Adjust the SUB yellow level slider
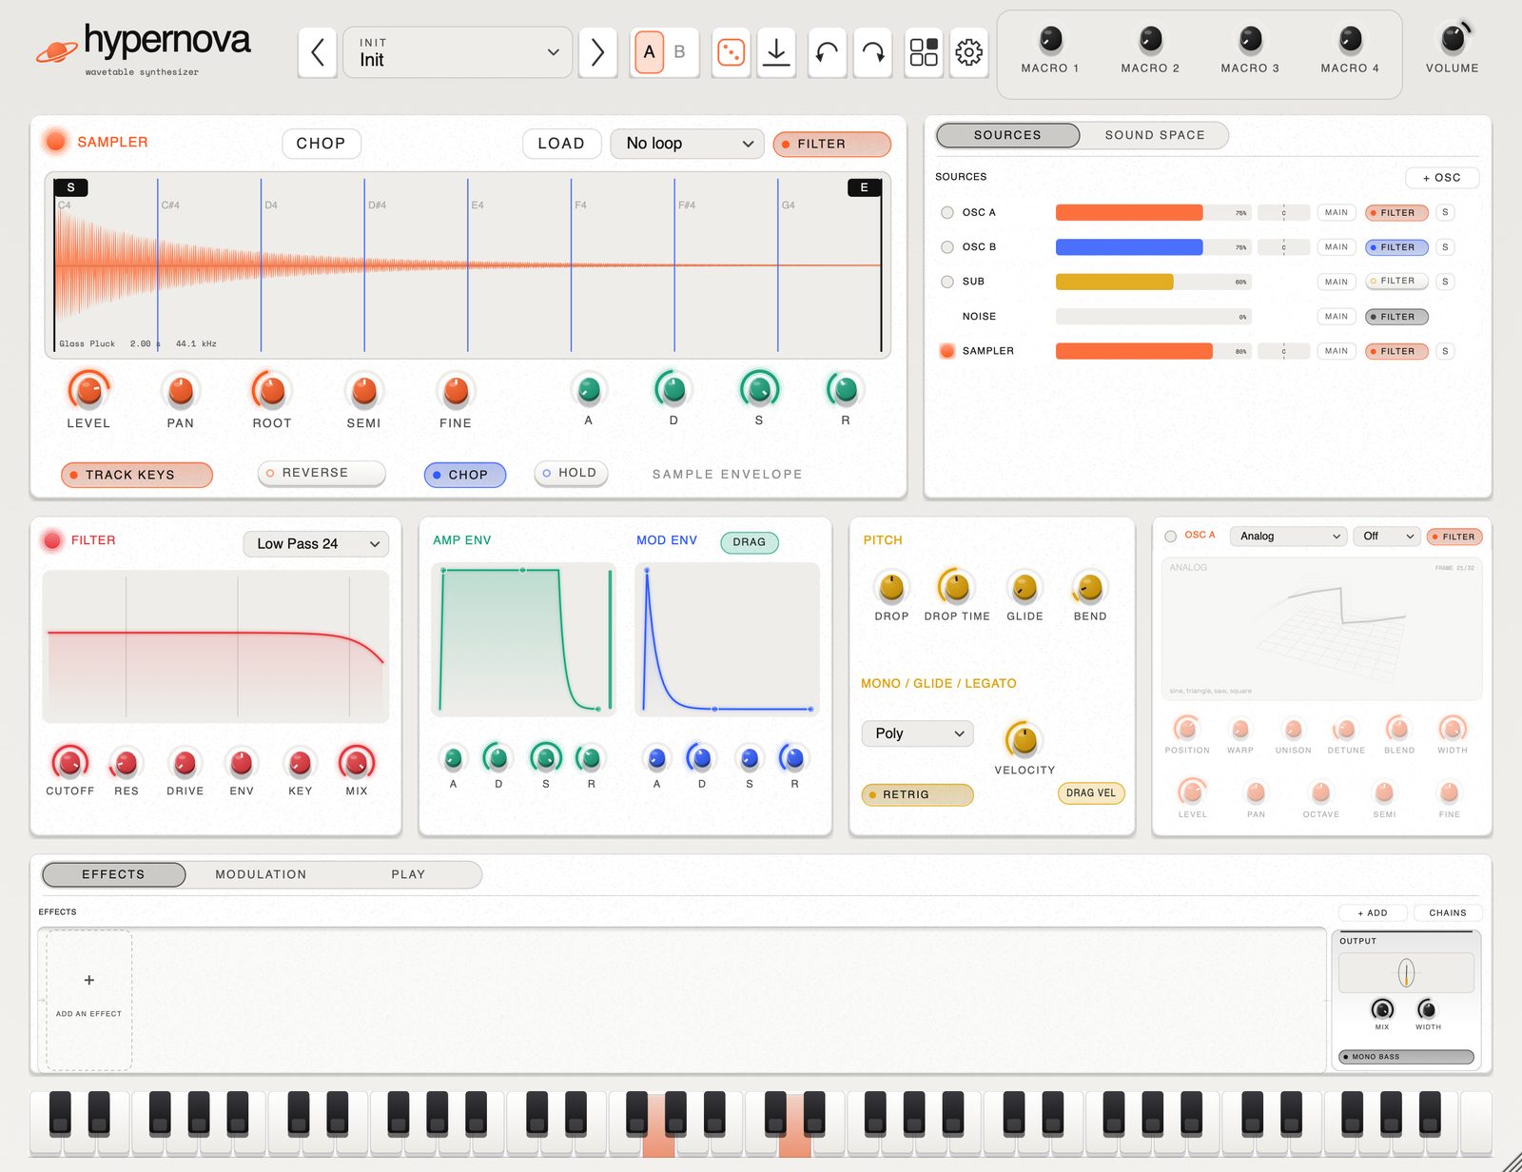 click(x=1154, y=282)
